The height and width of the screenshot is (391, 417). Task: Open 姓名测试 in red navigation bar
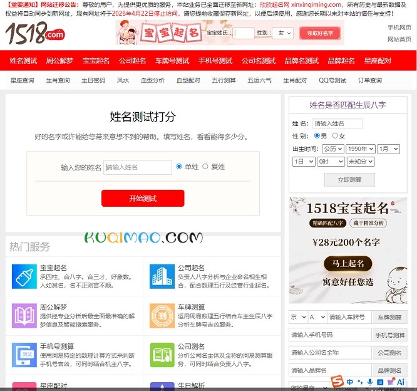tap(23, 61)
